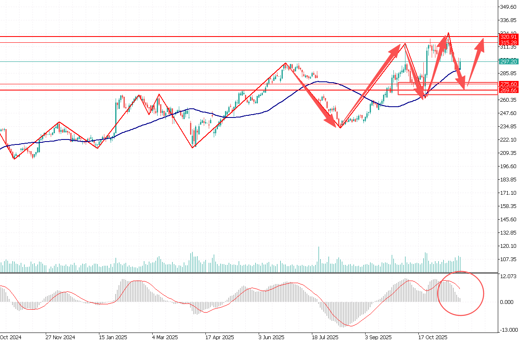Select the 17 Oct 2025 date label
524x340 pixels.
(433, 337)
